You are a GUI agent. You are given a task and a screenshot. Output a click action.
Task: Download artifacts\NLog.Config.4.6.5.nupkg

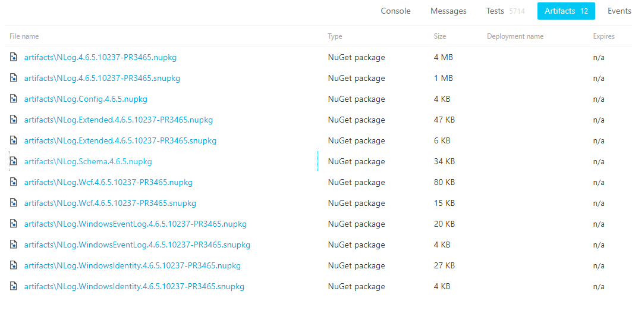86,99
